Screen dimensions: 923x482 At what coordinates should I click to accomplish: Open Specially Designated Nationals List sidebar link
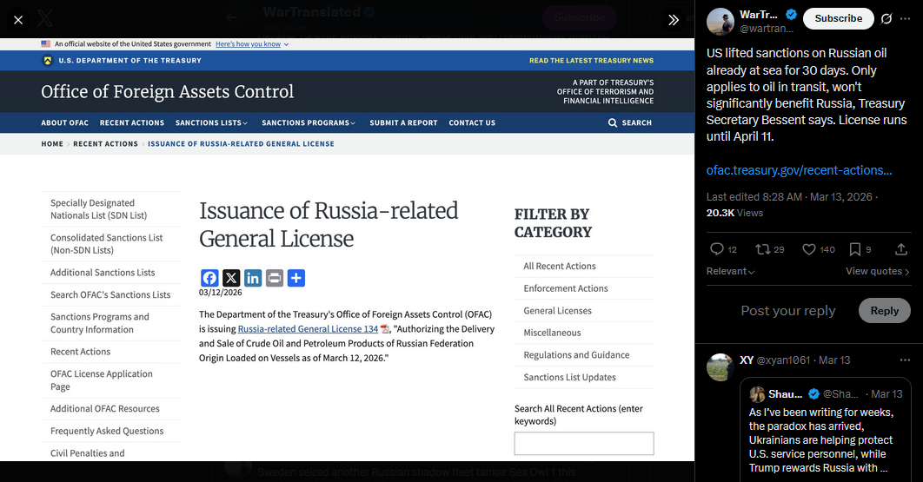[99, 209]
